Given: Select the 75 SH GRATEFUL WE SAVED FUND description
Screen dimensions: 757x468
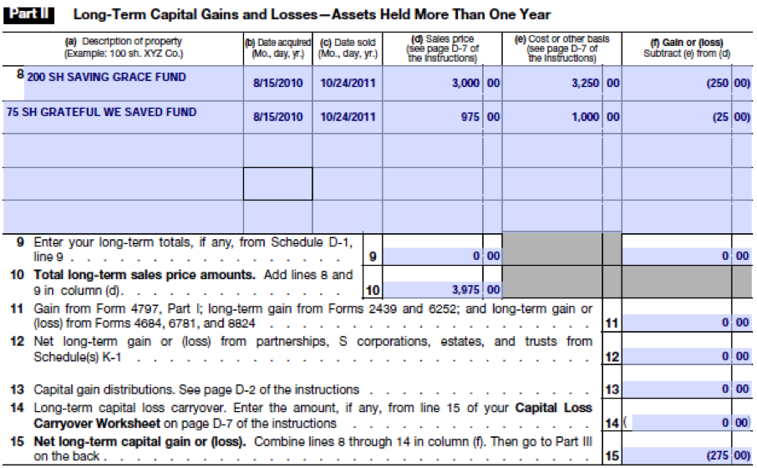Looking at the screenshot, I should [x=123, y=117].
